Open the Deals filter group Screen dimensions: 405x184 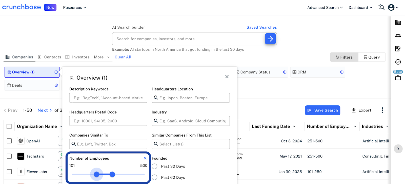coord(32,85)
